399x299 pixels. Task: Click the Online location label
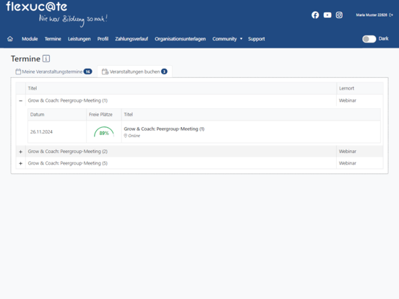click(132, 136)
